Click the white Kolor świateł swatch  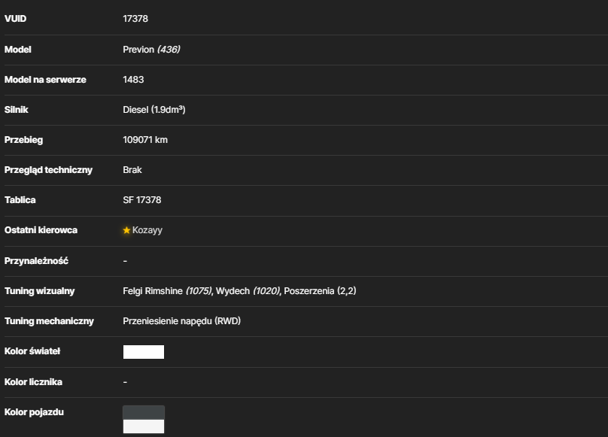[144, 352]
